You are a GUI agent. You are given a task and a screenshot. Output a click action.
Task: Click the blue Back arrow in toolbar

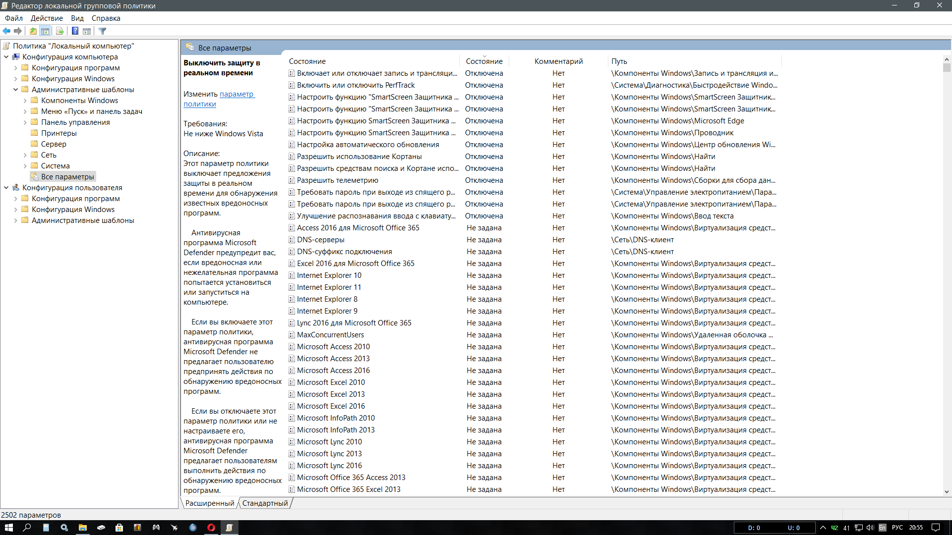(x=6, y=31)
